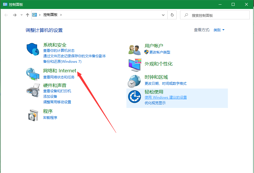Viewport: 254px width, 173px height.
Task: Click 查看设备和打印机 link
Action: point(57,91)
